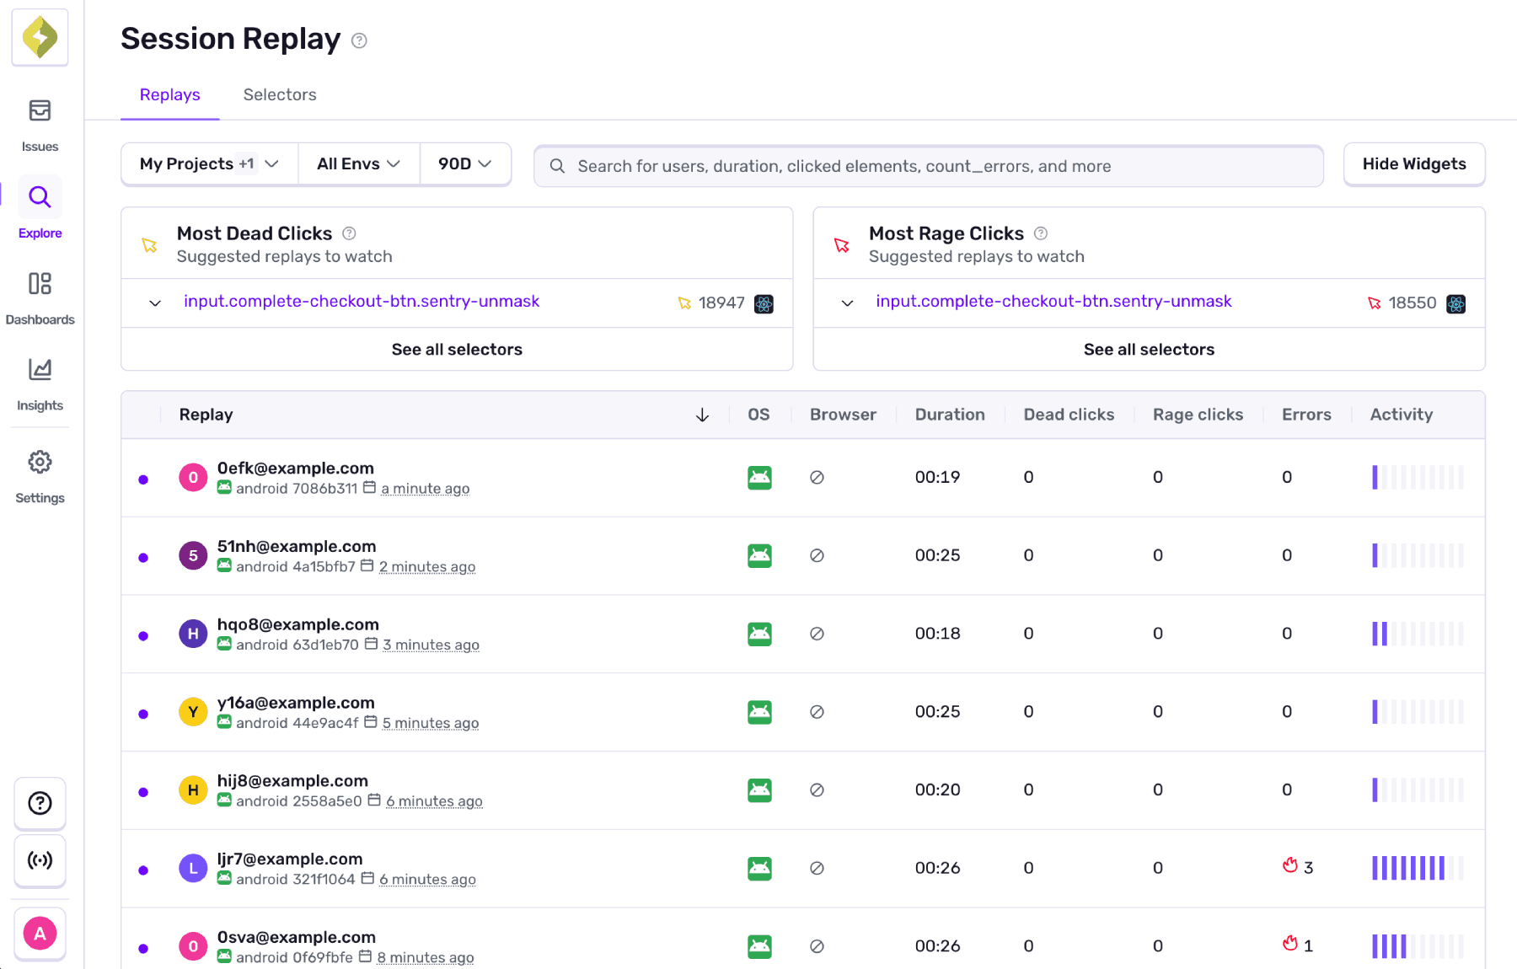The width and height of the screenshot is (1517, 969).
Task: Open the All Envs environment dropdown
Action: [x=357, y=163]
